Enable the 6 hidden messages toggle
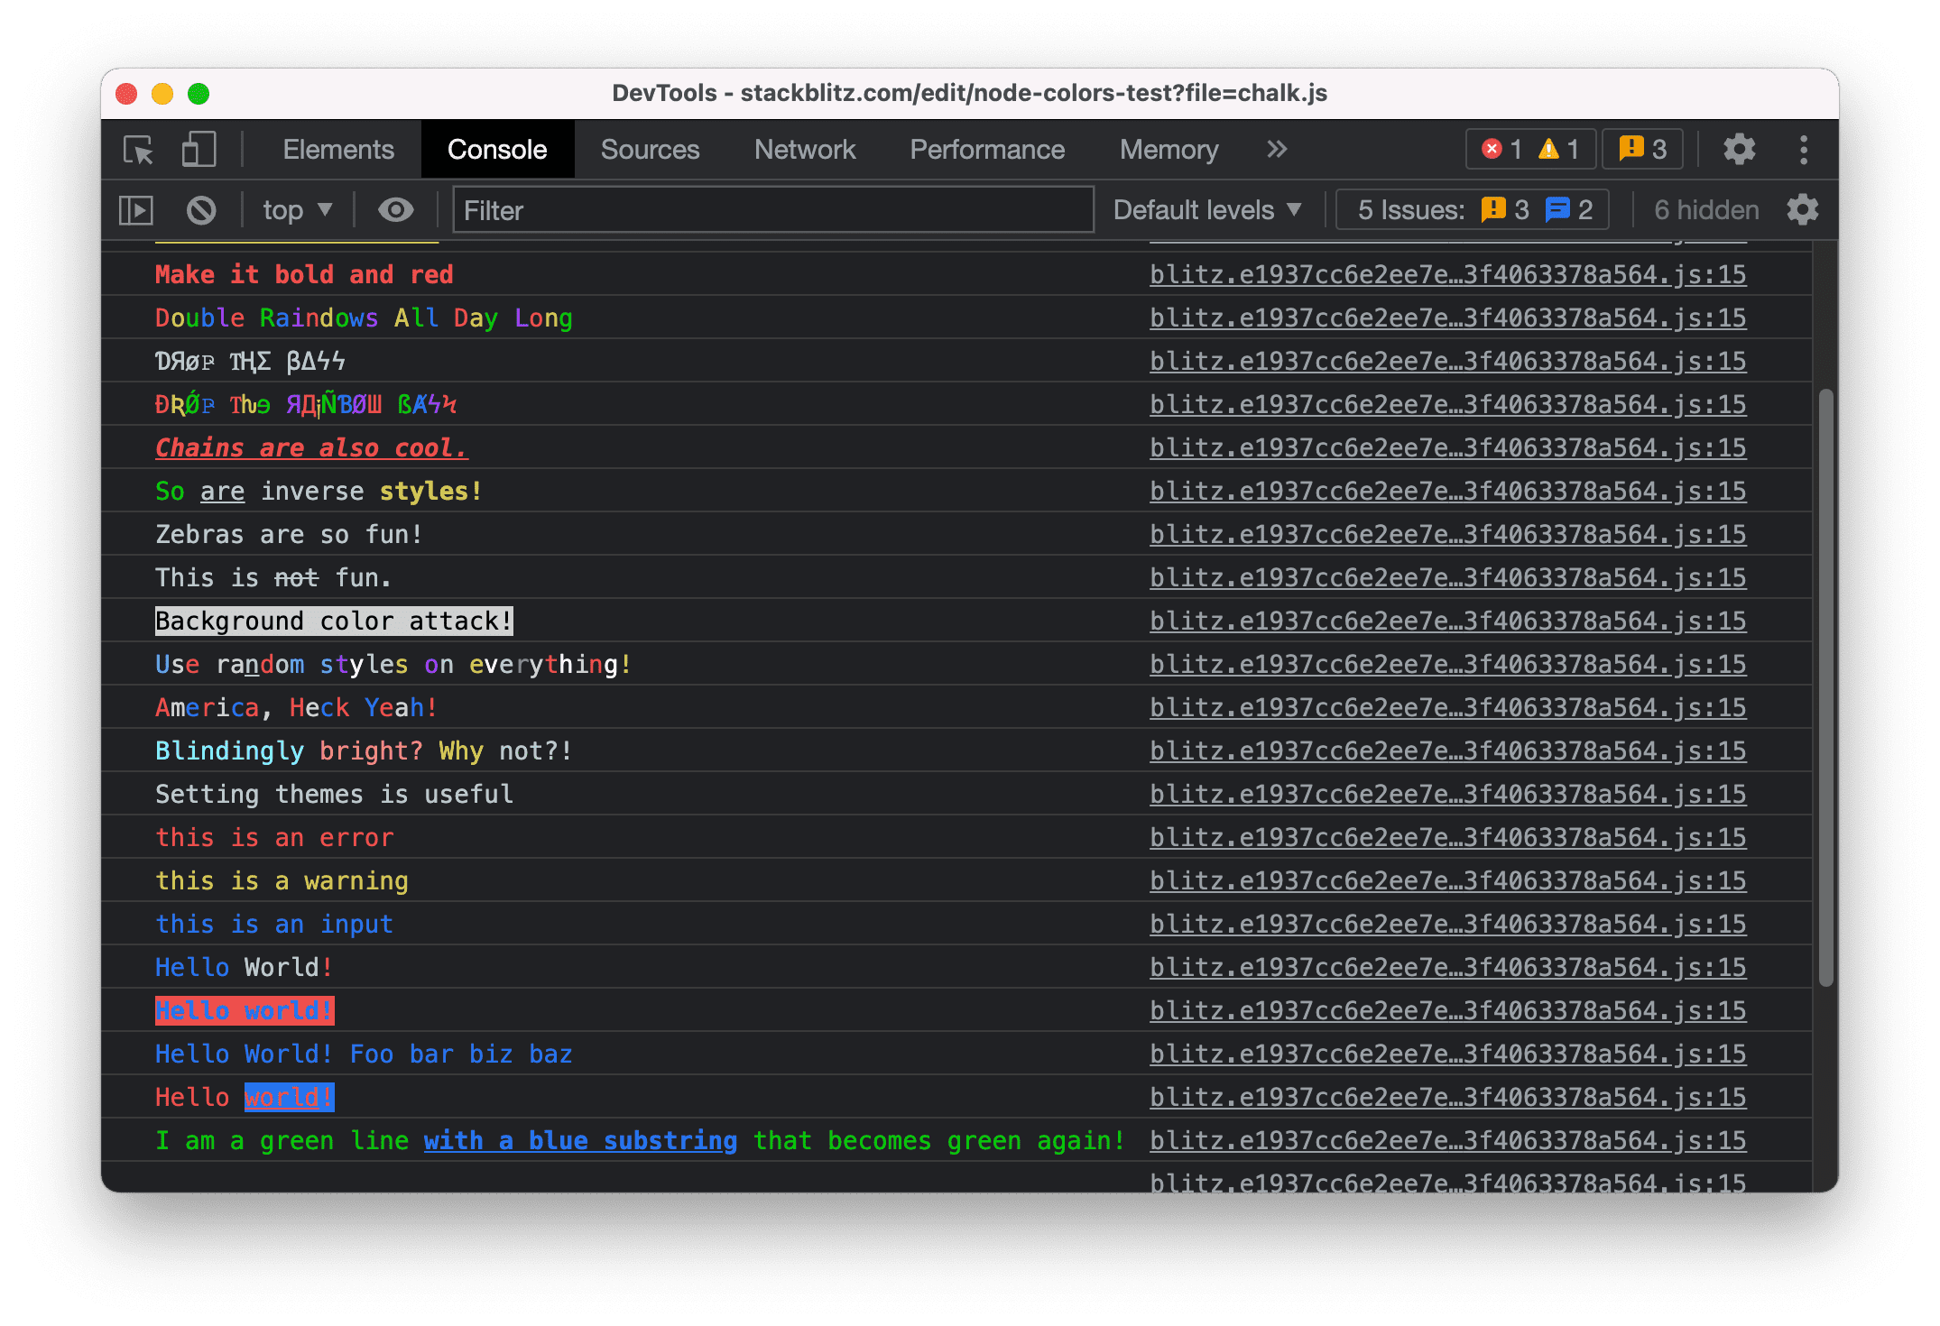The image size is (1940, 1326). (1704, 207)
